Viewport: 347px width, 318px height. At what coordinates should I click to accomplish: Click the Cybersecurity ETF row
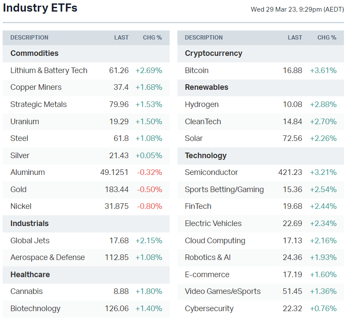click(x=209, y=309)
